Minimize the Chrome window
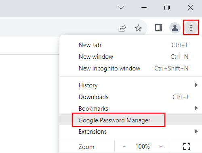The width and height of the screenshot is (202, 153). click(144, 8)
